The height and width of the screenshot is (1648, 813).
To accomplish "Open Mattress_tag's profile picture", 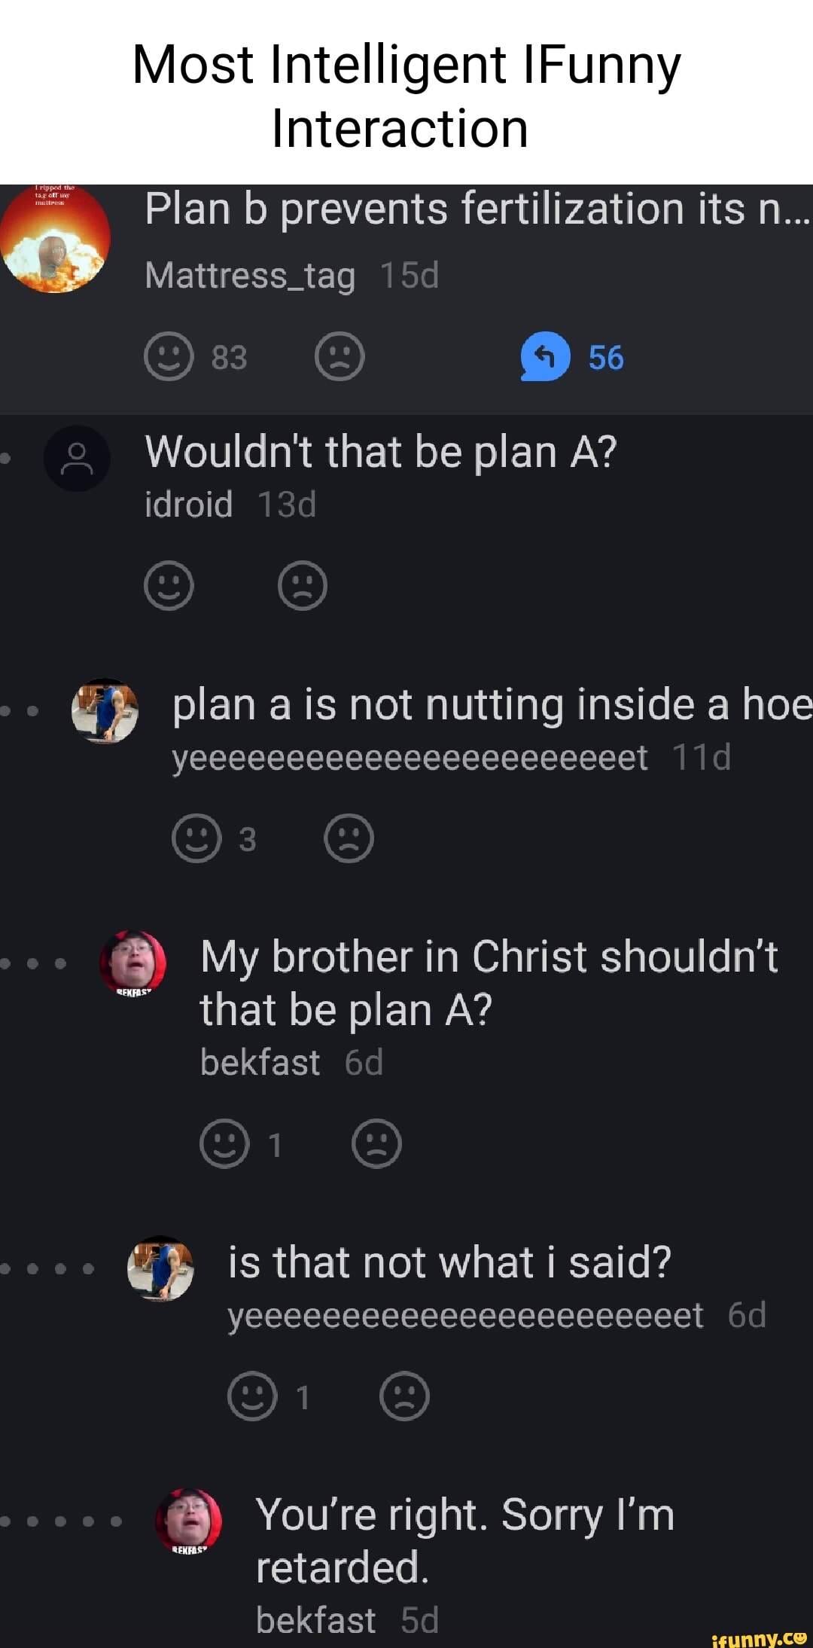I will click(55, 238).
